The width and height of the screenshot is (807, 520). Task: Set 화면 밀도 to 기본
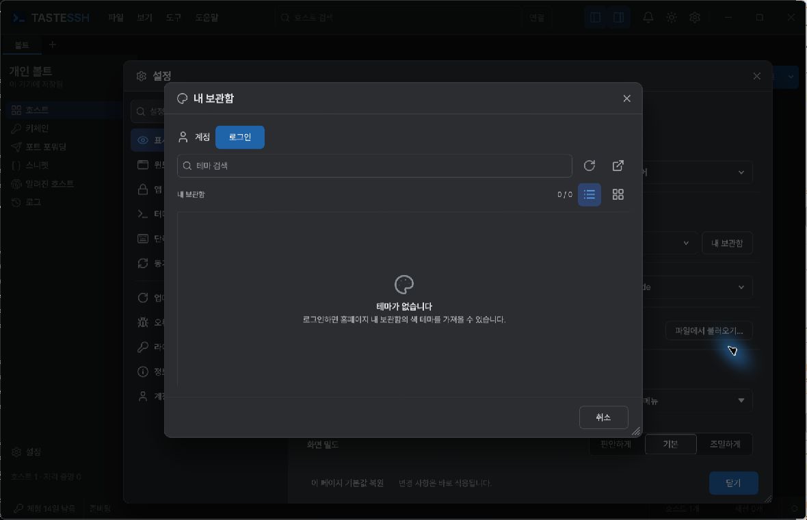point(670,444)
